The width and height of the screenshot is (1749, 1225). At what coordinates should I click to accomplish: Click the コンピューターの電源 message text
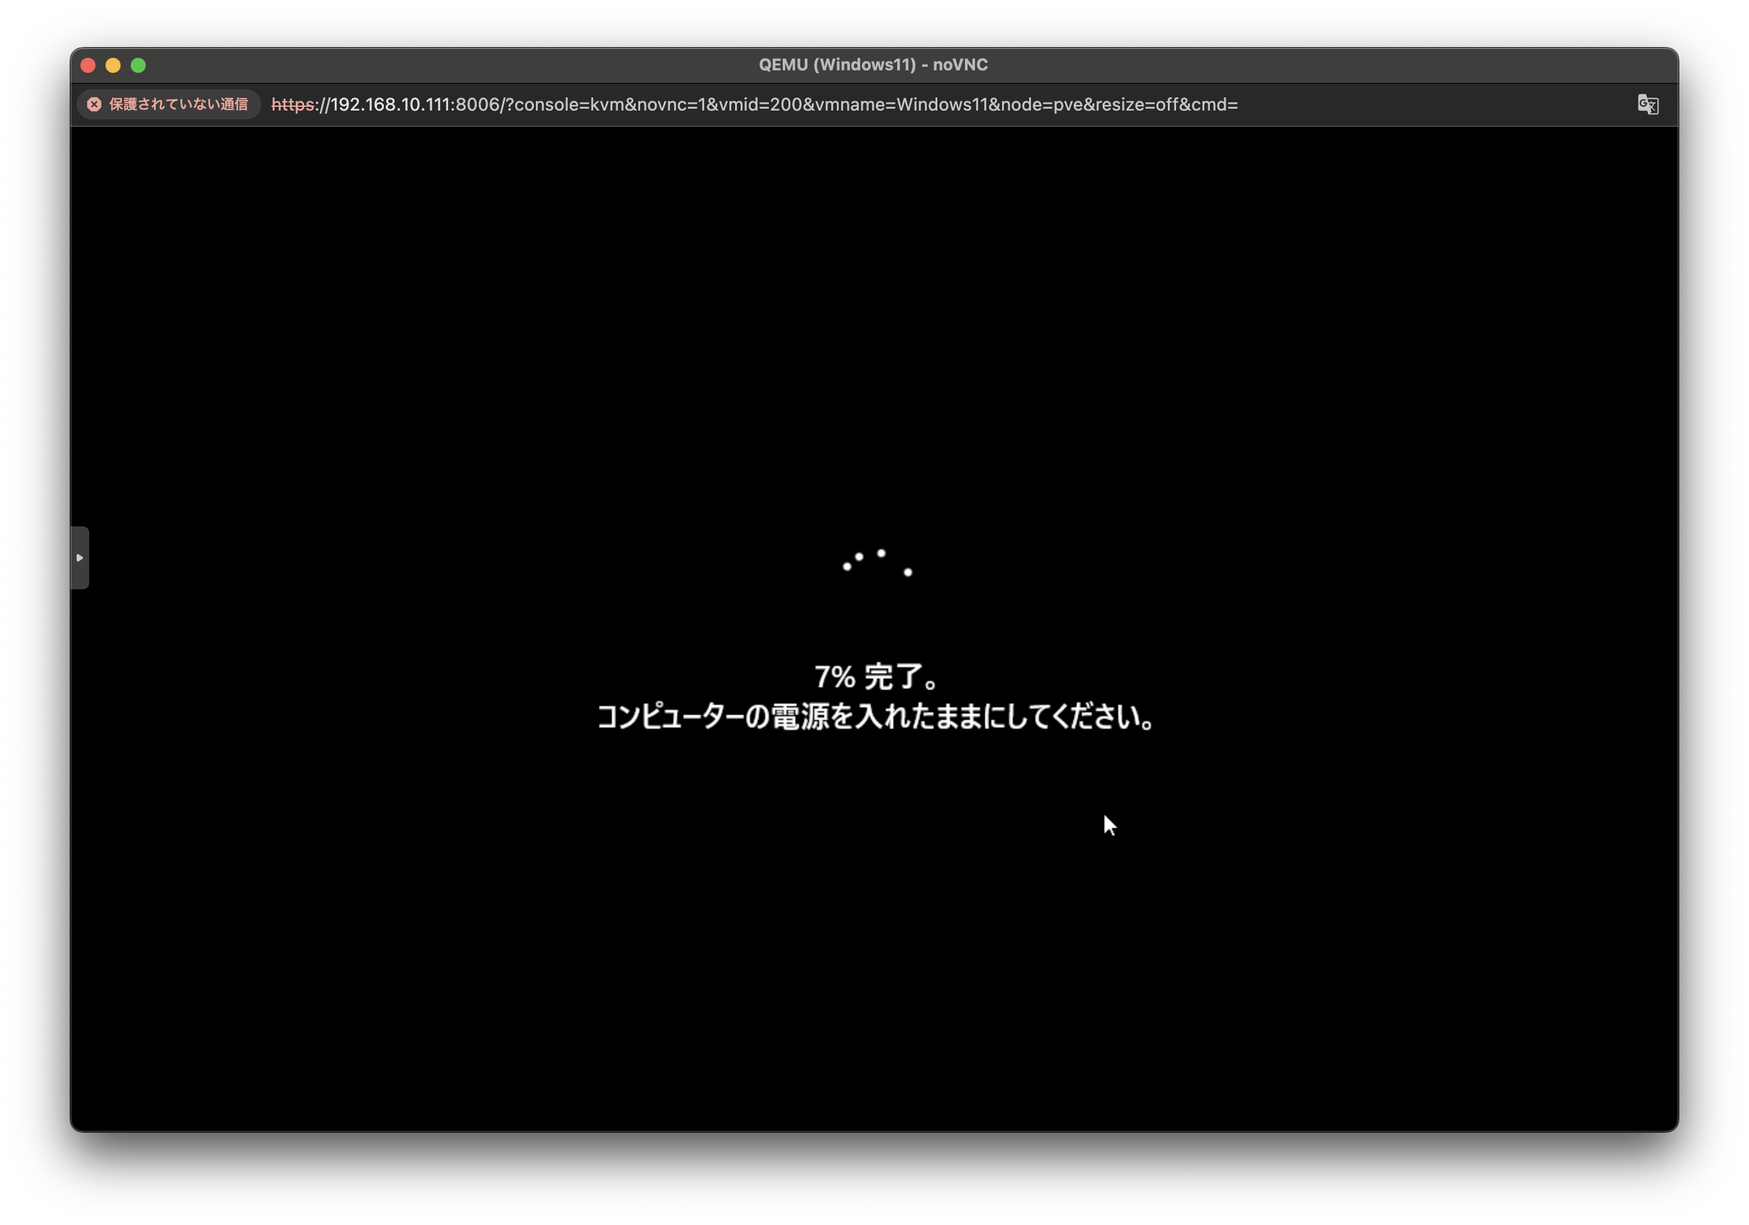876,717
